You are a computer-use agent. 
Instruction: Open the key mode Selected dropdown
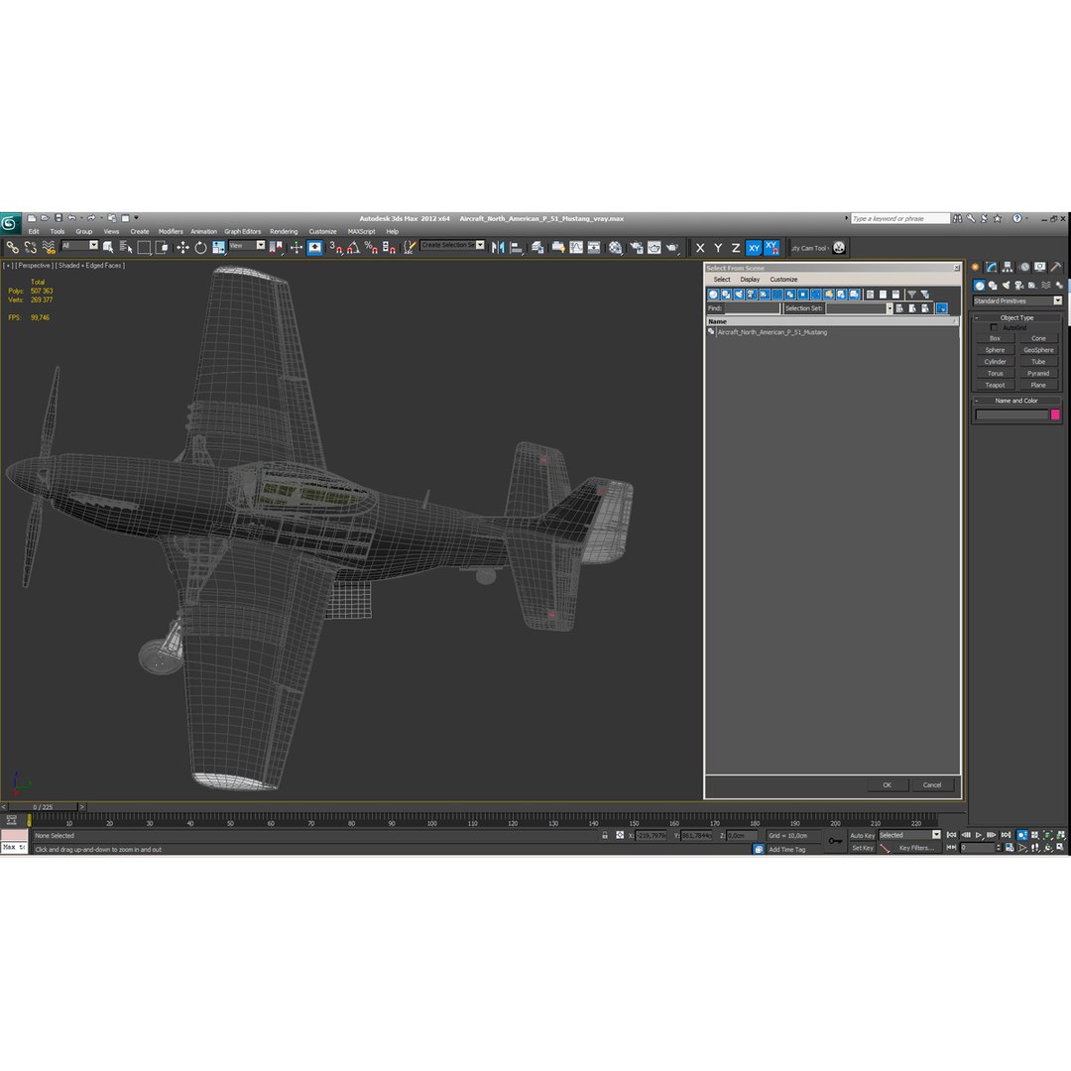pyautogui.click(x=909, y=835)
